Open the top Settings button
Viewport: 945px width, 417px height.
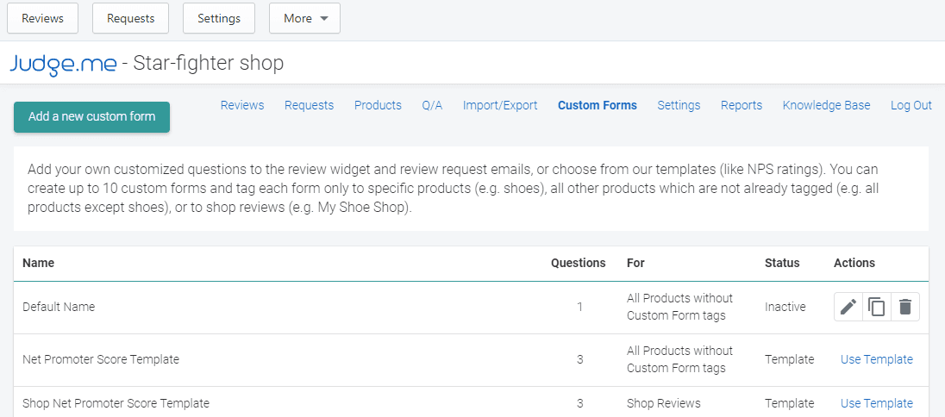(x=219, y=18)
